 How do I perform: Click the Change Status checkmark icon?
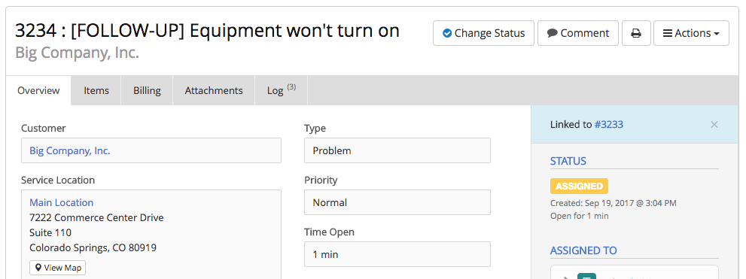tap(446, 33)
